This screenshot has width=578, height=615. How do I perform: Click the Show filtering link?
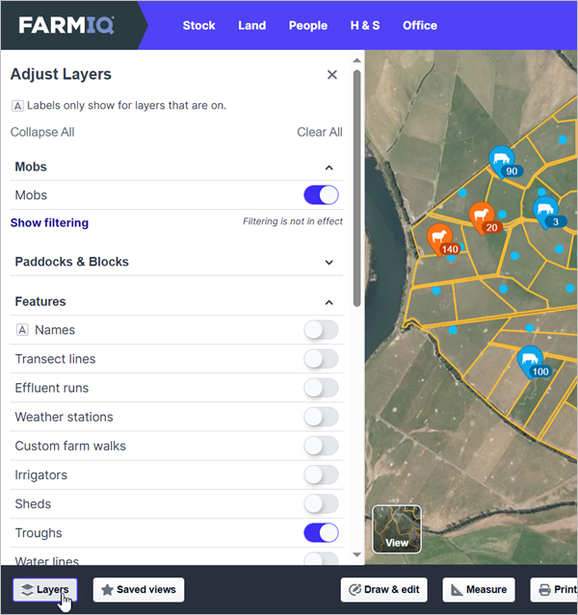(49, 222)
